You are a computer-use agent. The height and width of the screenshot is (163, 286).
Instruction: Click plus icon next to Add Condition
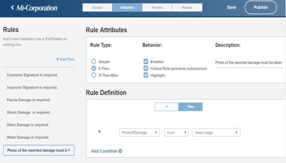point(120,151)
